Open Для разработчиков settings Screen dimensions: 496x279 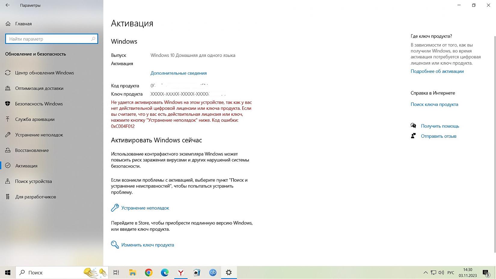35,197
